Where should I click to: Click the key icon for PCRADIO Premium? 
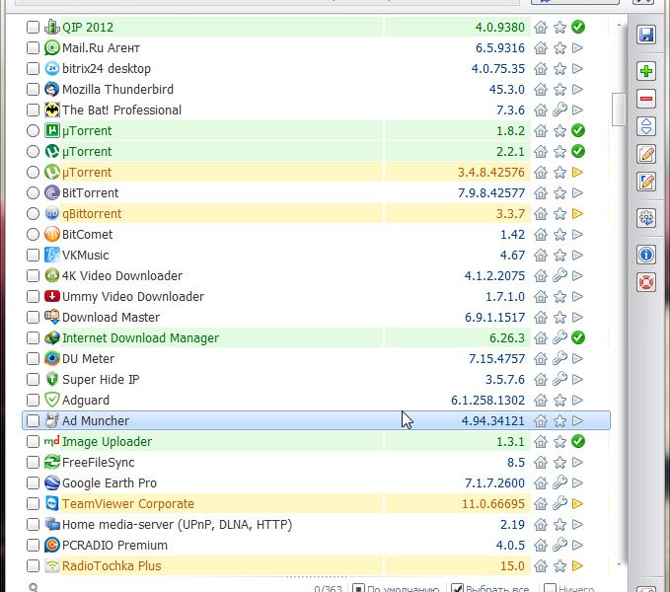tap(559, 545)
